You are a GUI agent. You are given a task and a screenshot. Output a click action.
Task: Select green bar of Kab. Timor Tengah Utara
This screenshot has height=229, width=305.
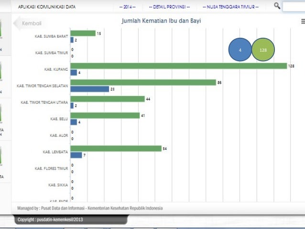[x=108, y=99]
